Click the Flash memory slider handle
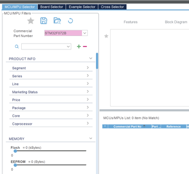 (x=15, y=151)
